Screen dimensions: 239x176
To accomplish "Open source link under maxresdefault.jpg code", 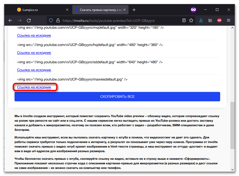I will tap(34, 87).
